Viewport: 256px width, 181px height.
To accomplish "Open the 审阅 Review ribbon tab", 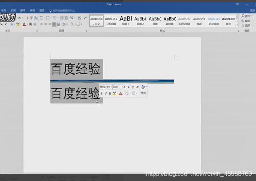I will tap(32, 11).
